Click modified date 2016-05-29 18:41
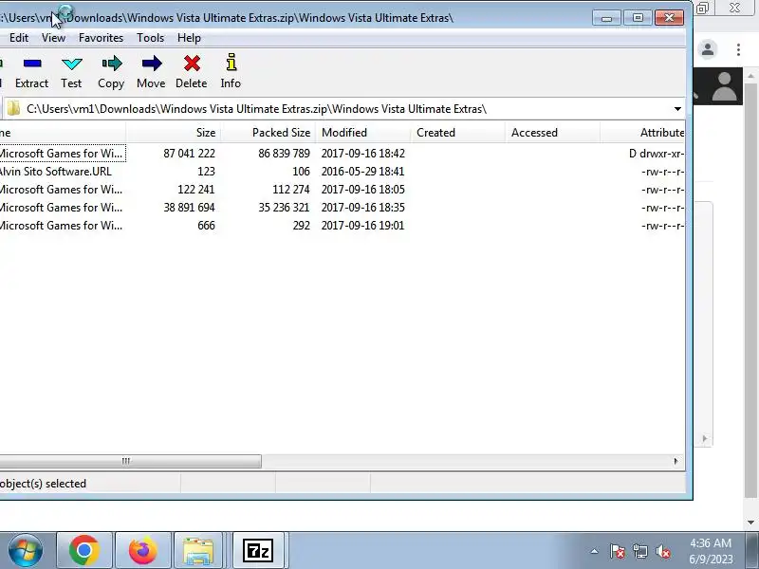Screen dimensions: 759x569 click(362, 172)
